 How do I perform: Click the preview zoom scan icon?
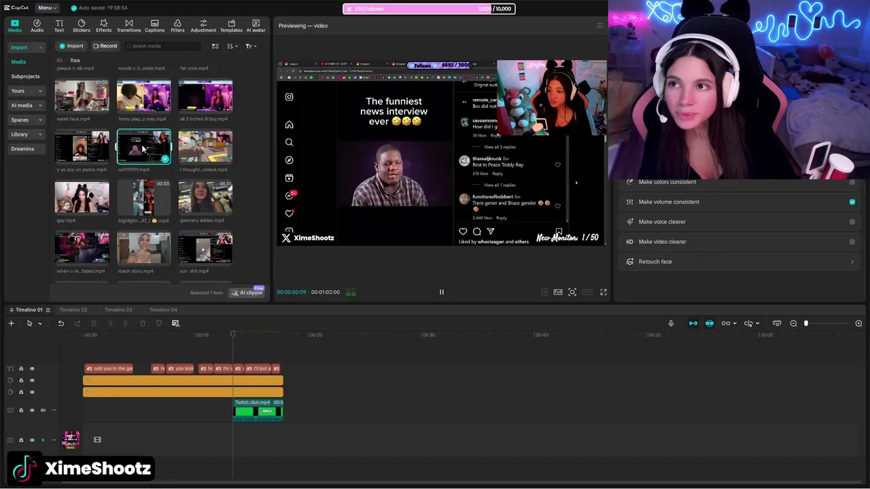click(572, 292)
